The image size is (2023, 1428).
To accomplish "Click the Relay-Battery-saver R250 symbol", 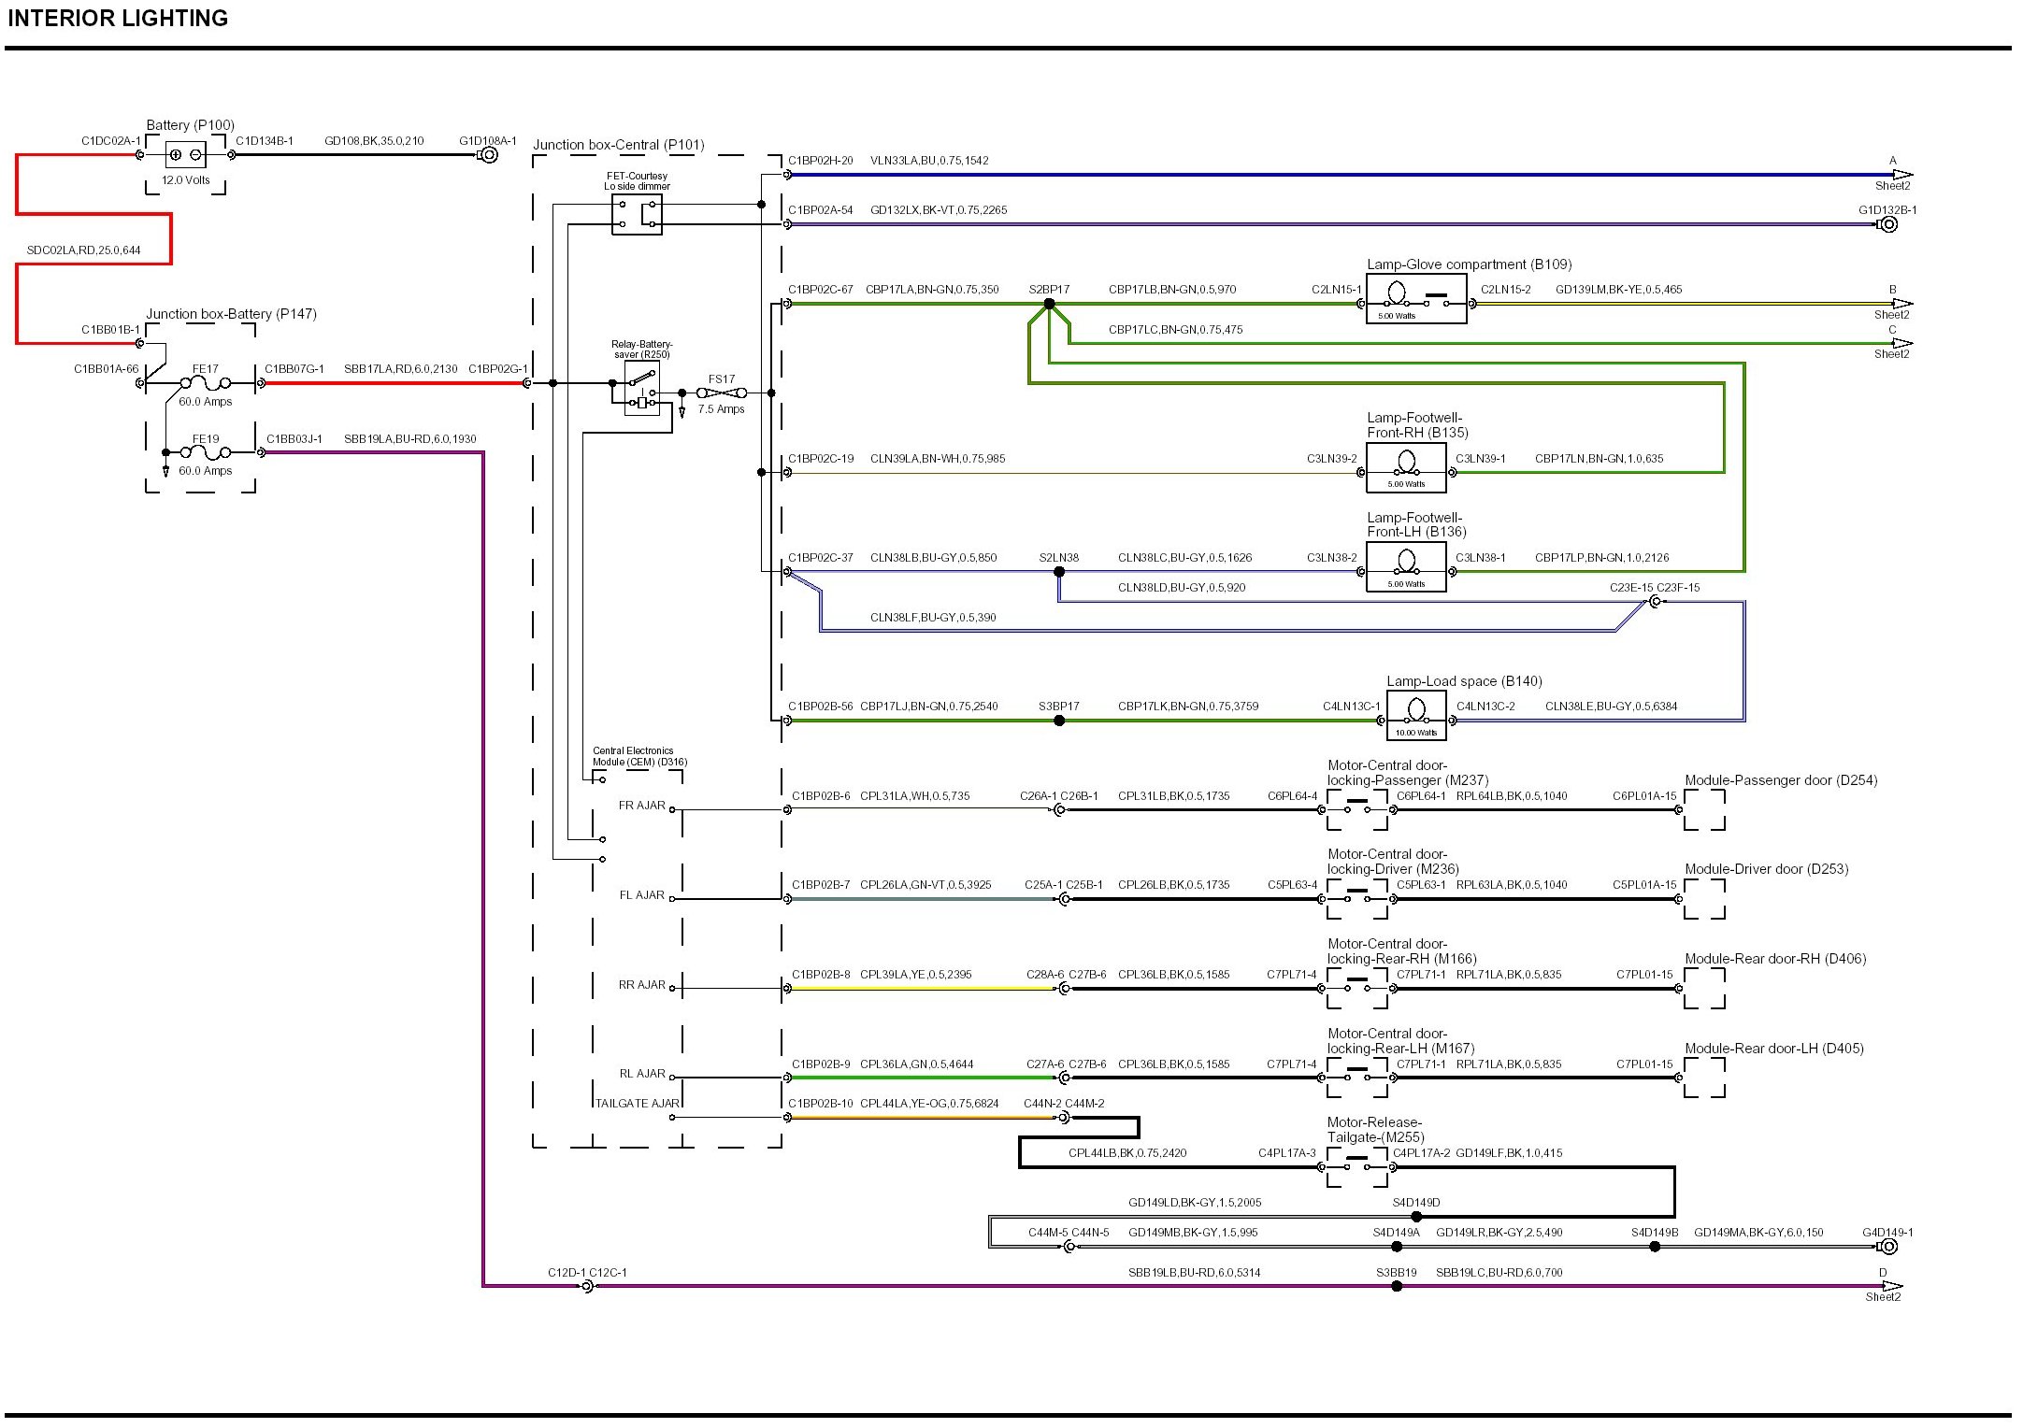I will pos(641,388).
